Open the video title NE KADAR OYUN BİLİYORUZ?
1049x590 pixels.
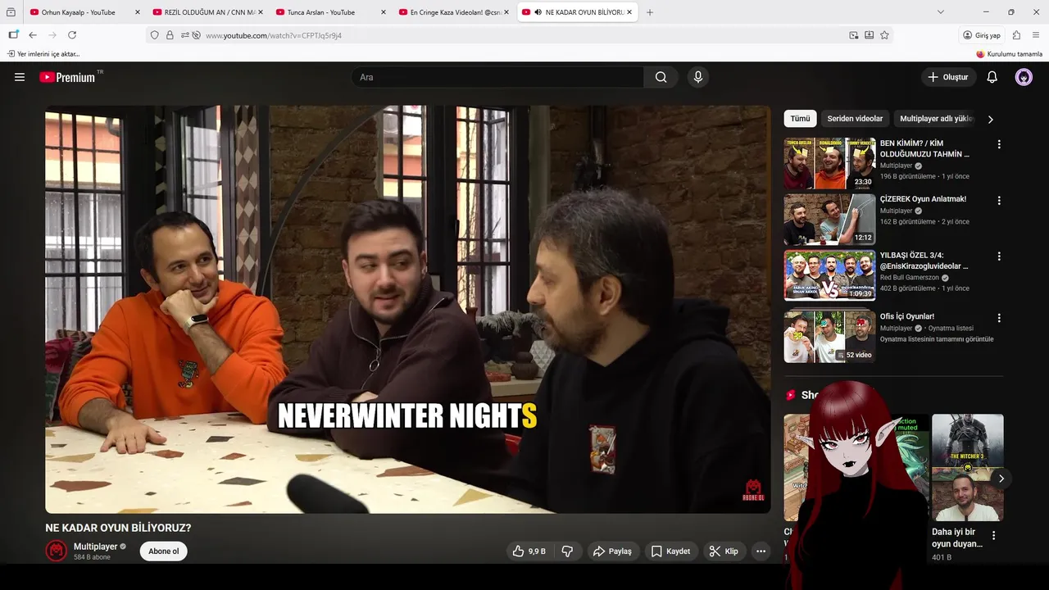[x=118, y=528]
